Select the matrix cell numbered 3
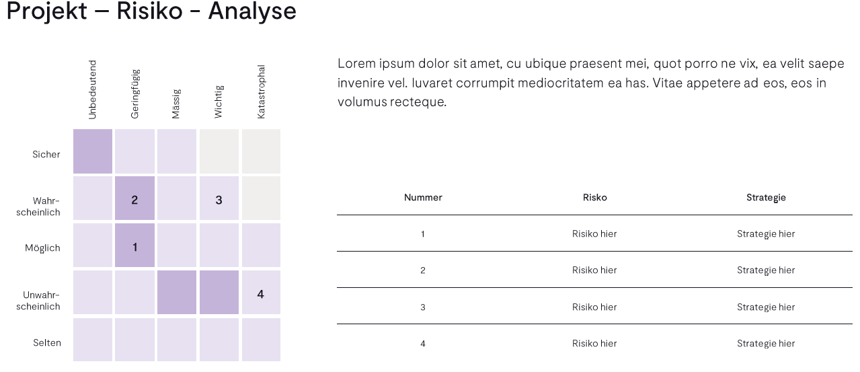This screenshot has height=372, width=860. coord(219,198)
